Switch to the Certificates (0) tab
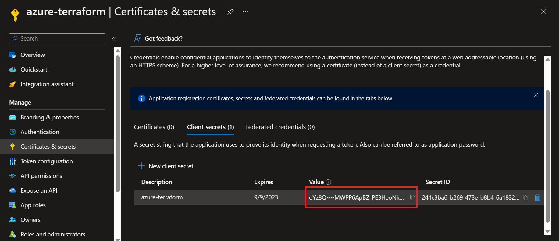This screenshot has width=559, height=241. (x=154, y=127)
